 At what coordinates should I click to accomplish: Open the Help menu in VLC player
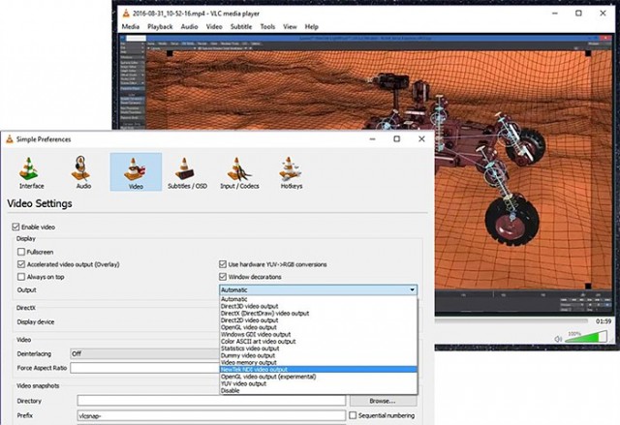point(312,27)
